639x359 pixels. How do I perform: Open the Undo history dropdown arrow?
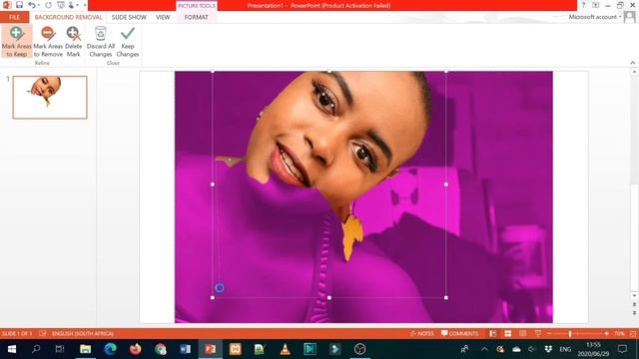coord(38,5)
